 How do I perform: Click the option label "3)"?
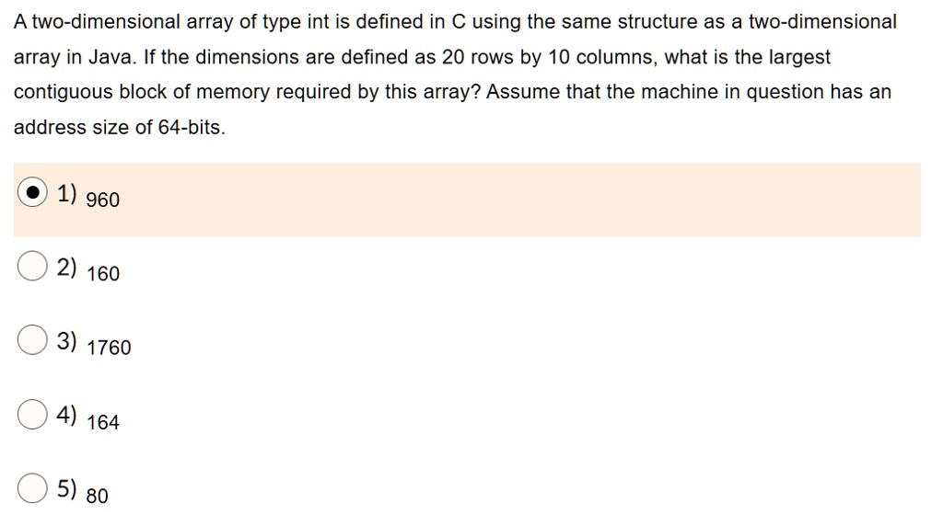coord(66,341)
